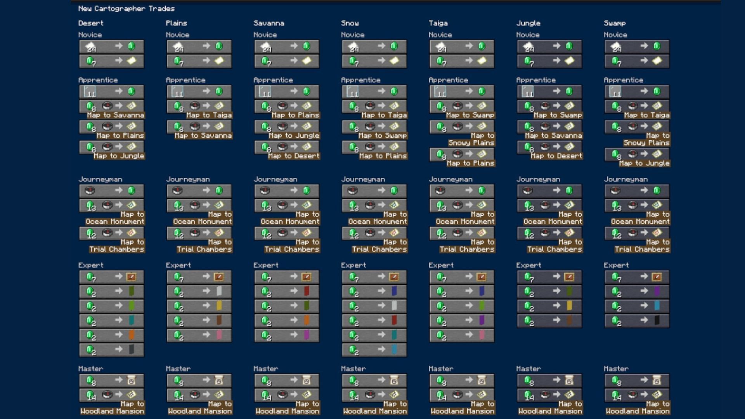The width and height of the screenshot is (745, 419).
Task: Click the black banner in Swamp Expert trades
Action: [x=657, y=320]
